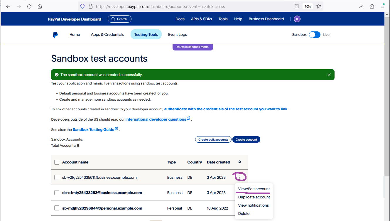
Task: Click into the Search field
Action: pos(119,19)
